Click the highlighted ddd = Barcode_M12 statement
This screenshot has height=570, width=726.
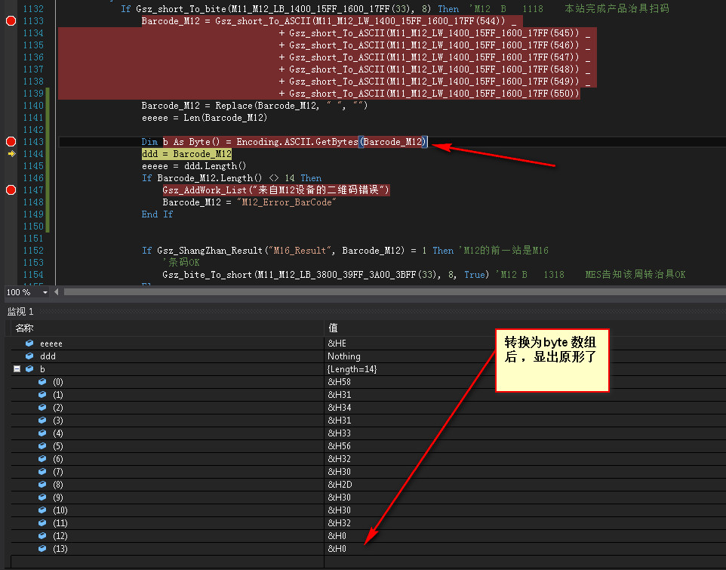click(186, 154)
